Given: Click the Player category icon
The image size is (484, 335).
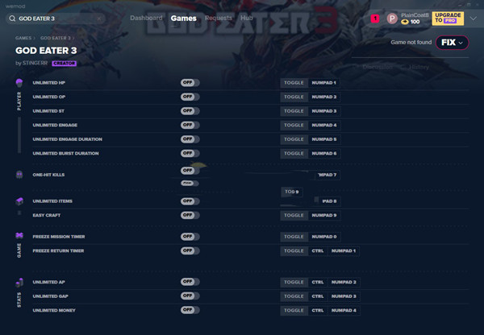Looking at the screenshot, I should point(19,83).
